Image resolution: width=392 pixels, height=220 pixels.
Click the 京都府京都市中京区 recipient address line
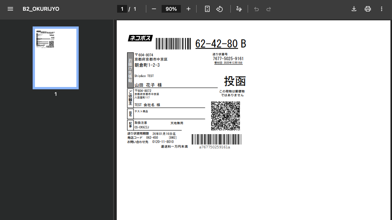click(151, 59)
